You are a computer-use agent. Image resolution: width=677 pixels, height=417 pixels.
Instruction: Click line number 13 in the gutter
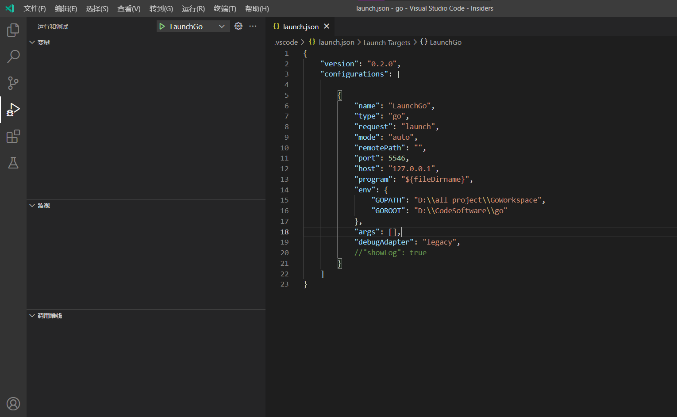[285, 179]
